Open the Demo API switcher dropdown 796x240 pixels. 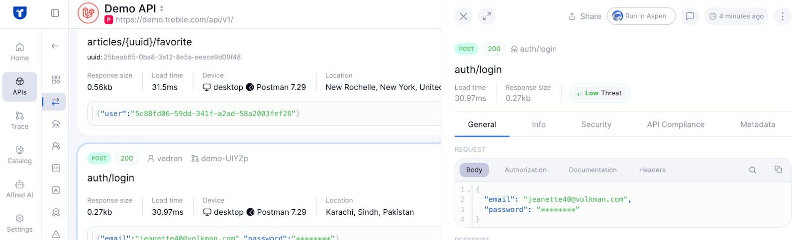point(162,9)
